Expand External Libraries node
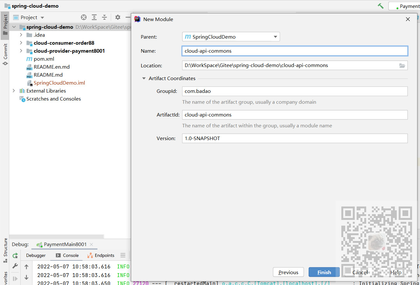Image resolution: width=420 pixels, height=285 pixels. 14,91
